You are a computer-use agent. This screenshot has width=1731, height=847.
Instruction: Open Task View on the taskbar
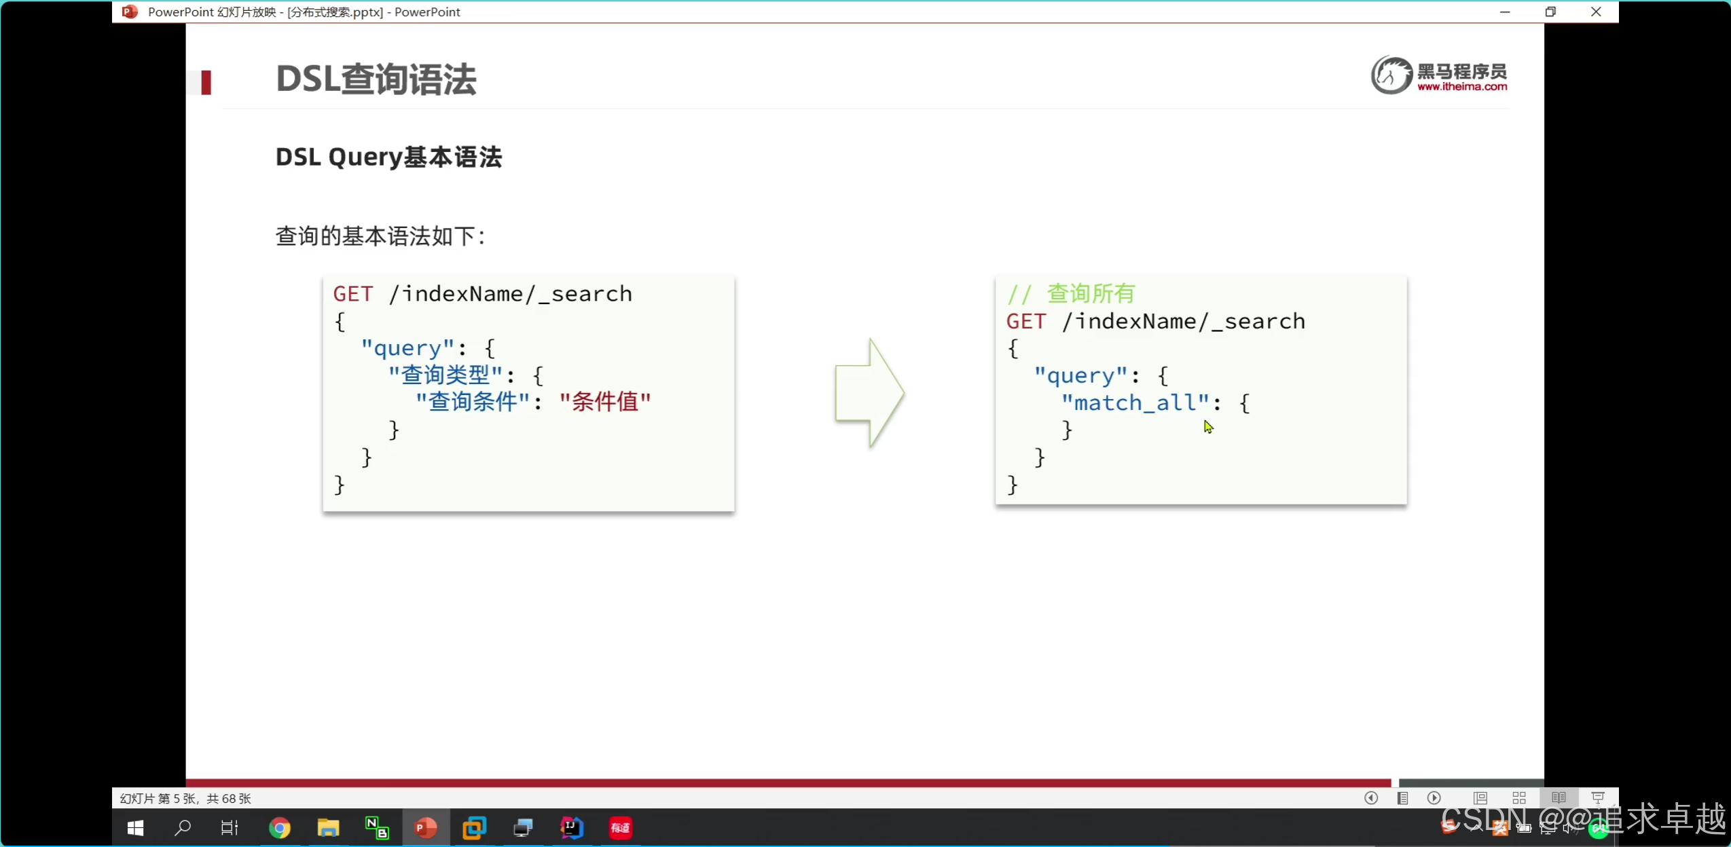tap(230, 828)
